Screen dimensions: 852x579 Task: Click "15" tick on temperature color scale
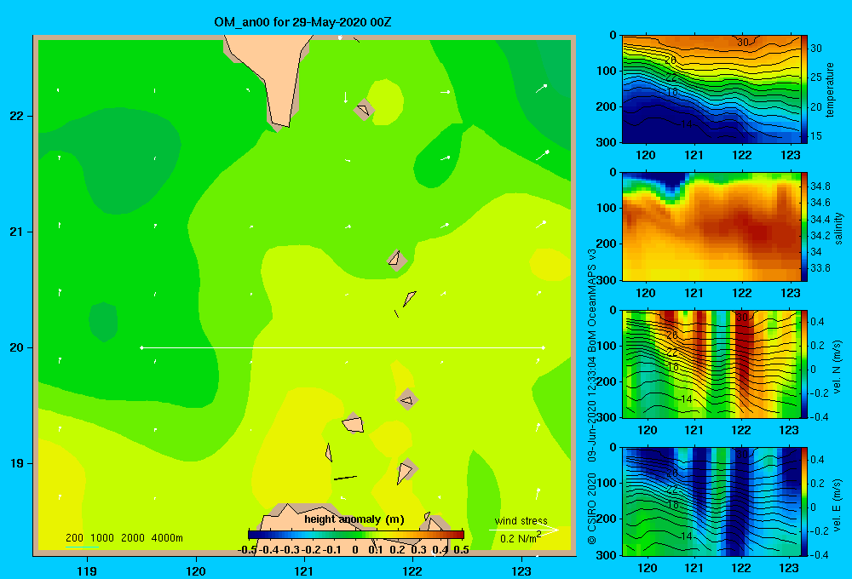(816, 136)
